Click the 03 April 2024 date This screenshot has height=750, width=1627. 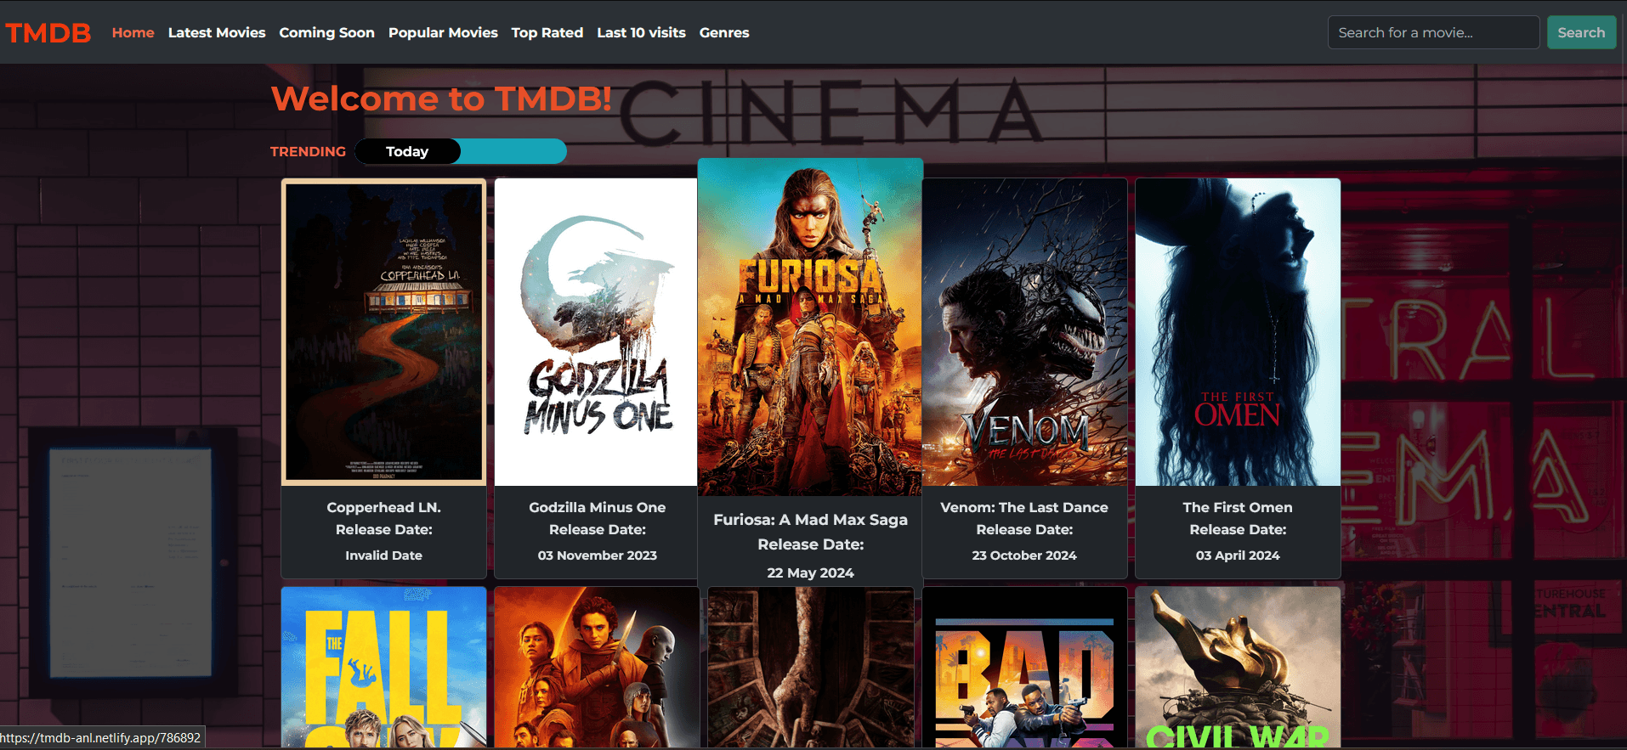point(1238,555)
